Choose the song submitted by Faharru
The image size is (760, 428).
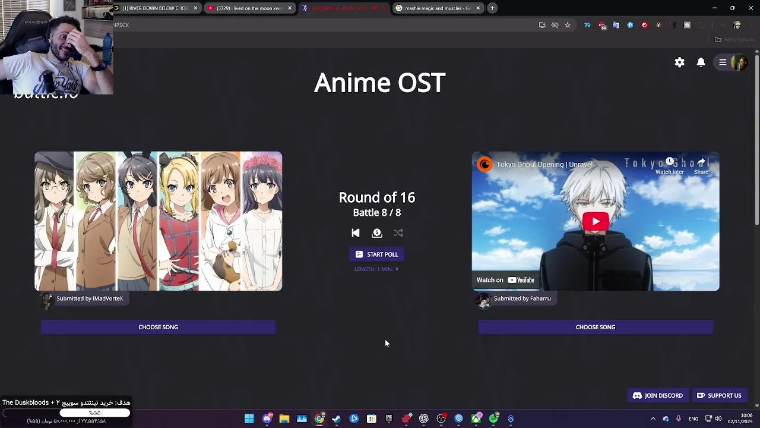[x=596, y=327]
